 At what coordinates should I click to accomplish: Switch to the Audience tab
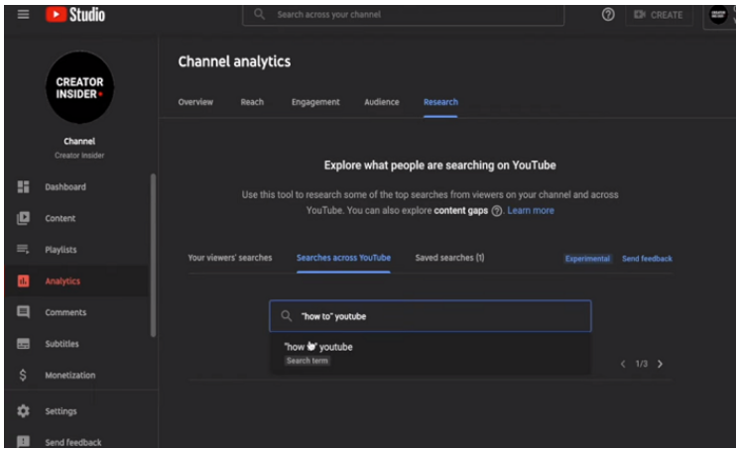point(382,102)
